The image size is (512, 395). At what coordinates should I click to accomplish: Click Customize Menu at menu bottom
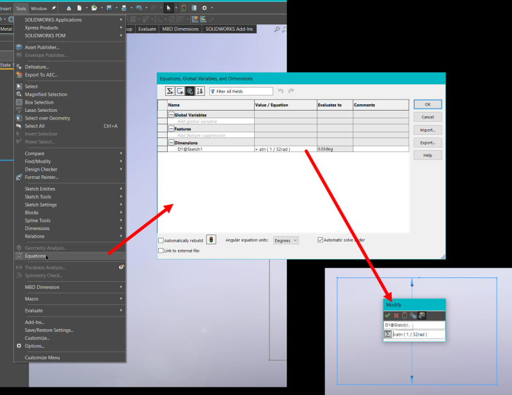[x=70, y=357]
